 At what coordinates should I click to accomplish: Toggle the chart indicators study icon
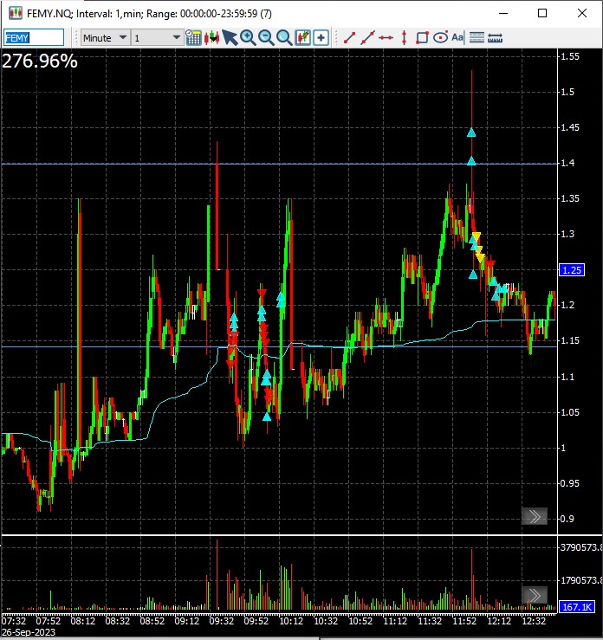[302, 37]
